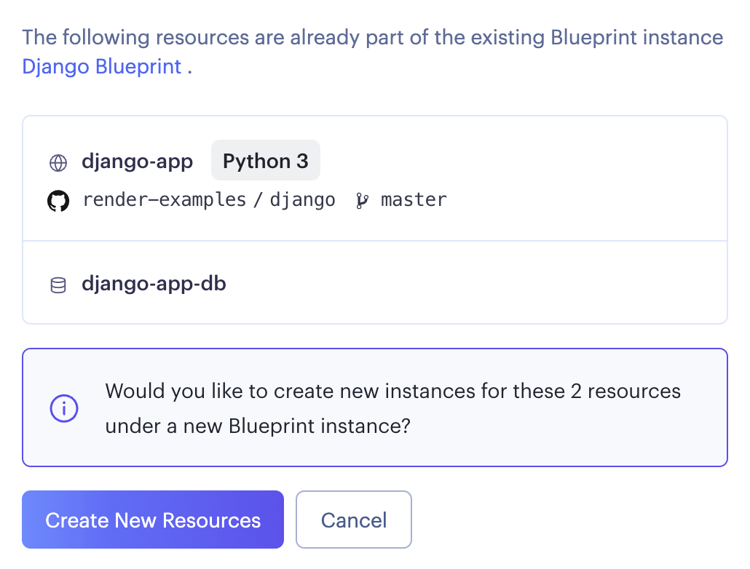The height and width of the screenshot is (569, 750).
Task: Click the Python 3 environment badge
Action: pyautogui.click(x=265, y=160)
